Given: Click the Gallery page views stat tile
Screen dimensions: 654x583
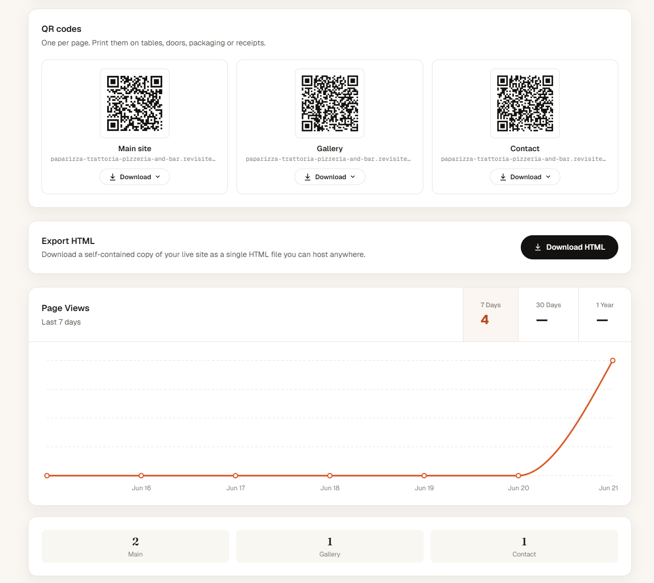Looking at the screenshot, I should tap(330, 546).
